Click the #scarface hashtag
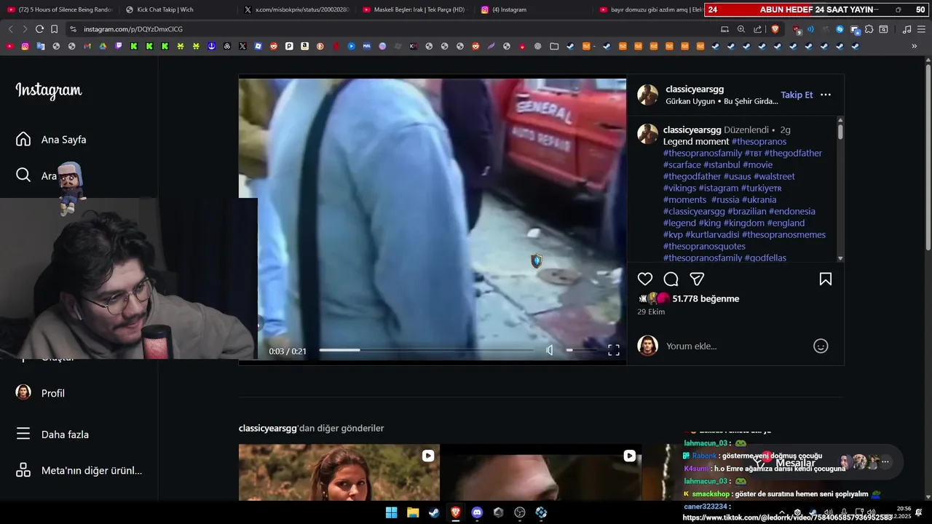 coord(682,164)
